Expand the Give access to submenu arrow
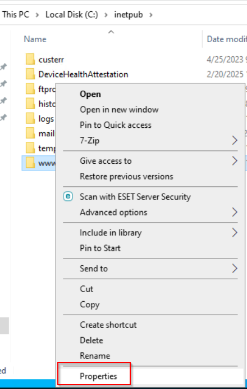This screenshot has height=389, width=247. coord(235,161)
